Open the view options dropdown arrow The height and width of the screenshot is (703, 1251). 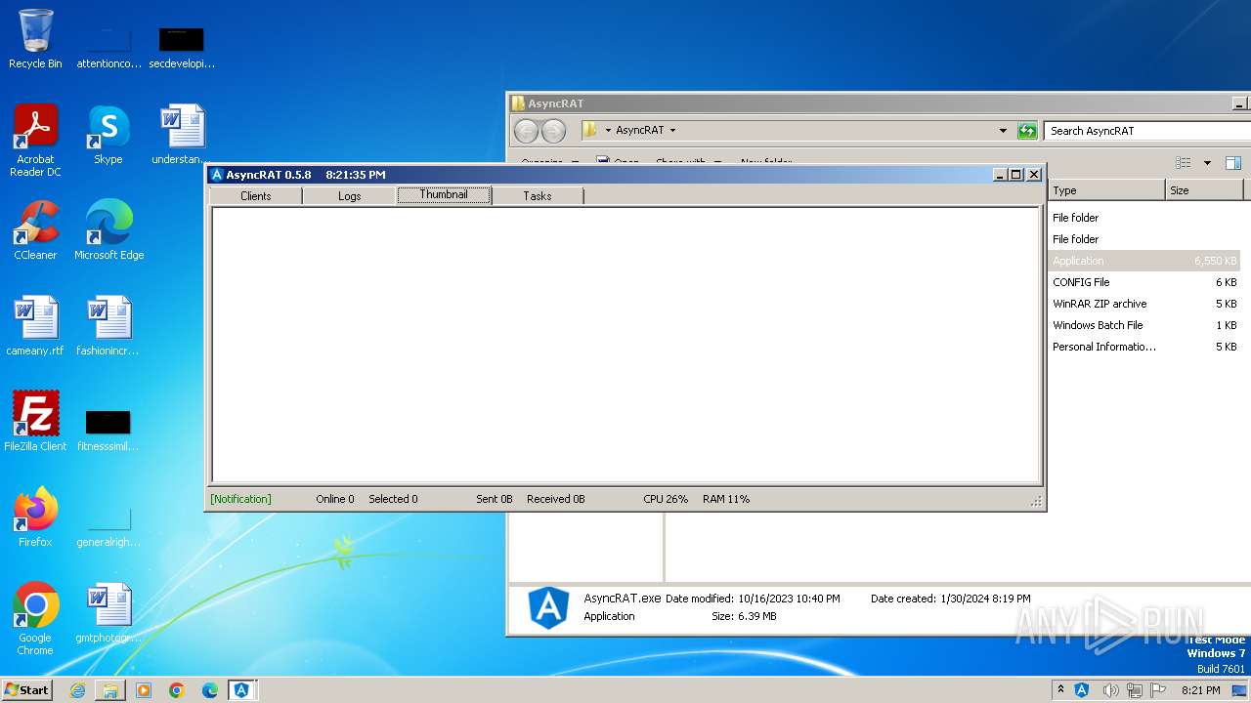pyautogui.click(x=1207, y=163)
